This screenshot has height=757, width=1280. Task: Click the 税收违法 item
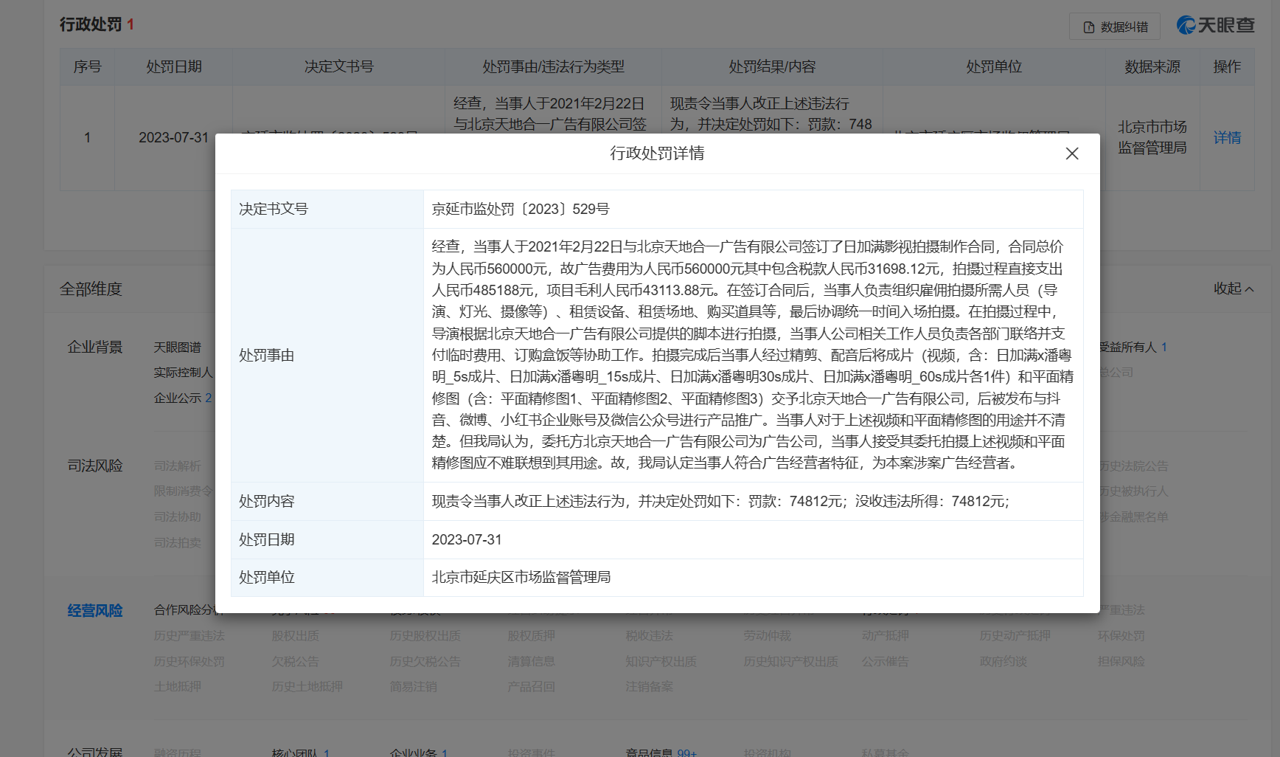(x=650, y=635)
